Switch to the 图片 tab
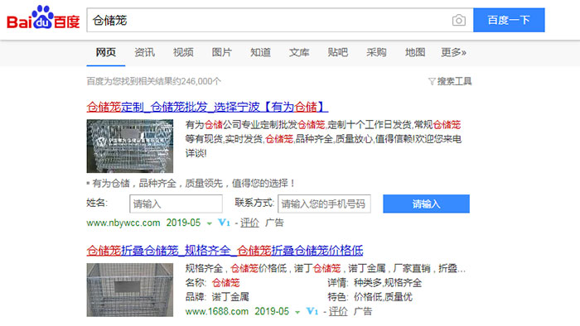This screenshot has height=326, width=580. tap(221, 52)
